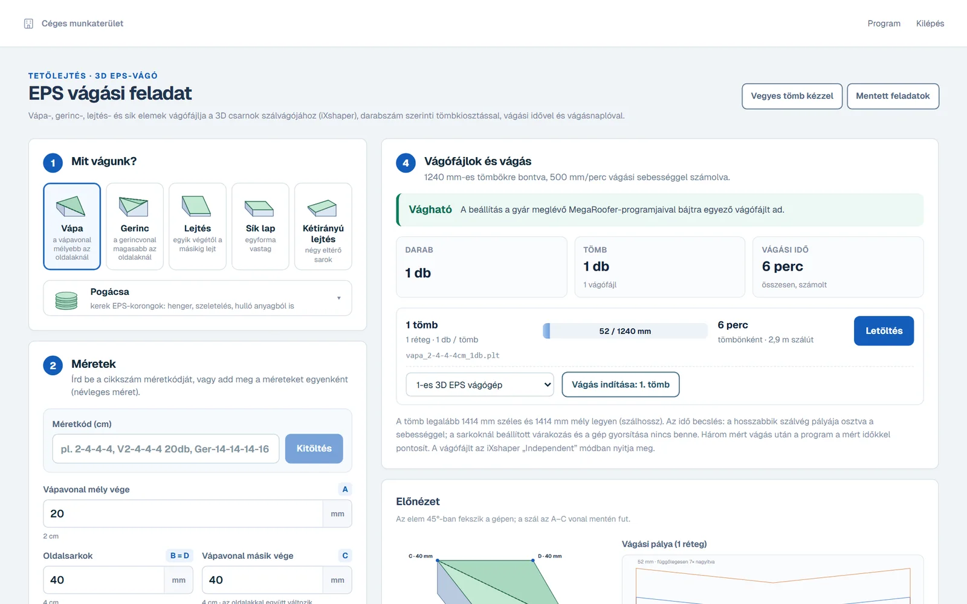Image resolution: width=967 pixels, height=604 pixels.
Task: Click the Pogácsa stacked discs icon
Action: point(66,300)
